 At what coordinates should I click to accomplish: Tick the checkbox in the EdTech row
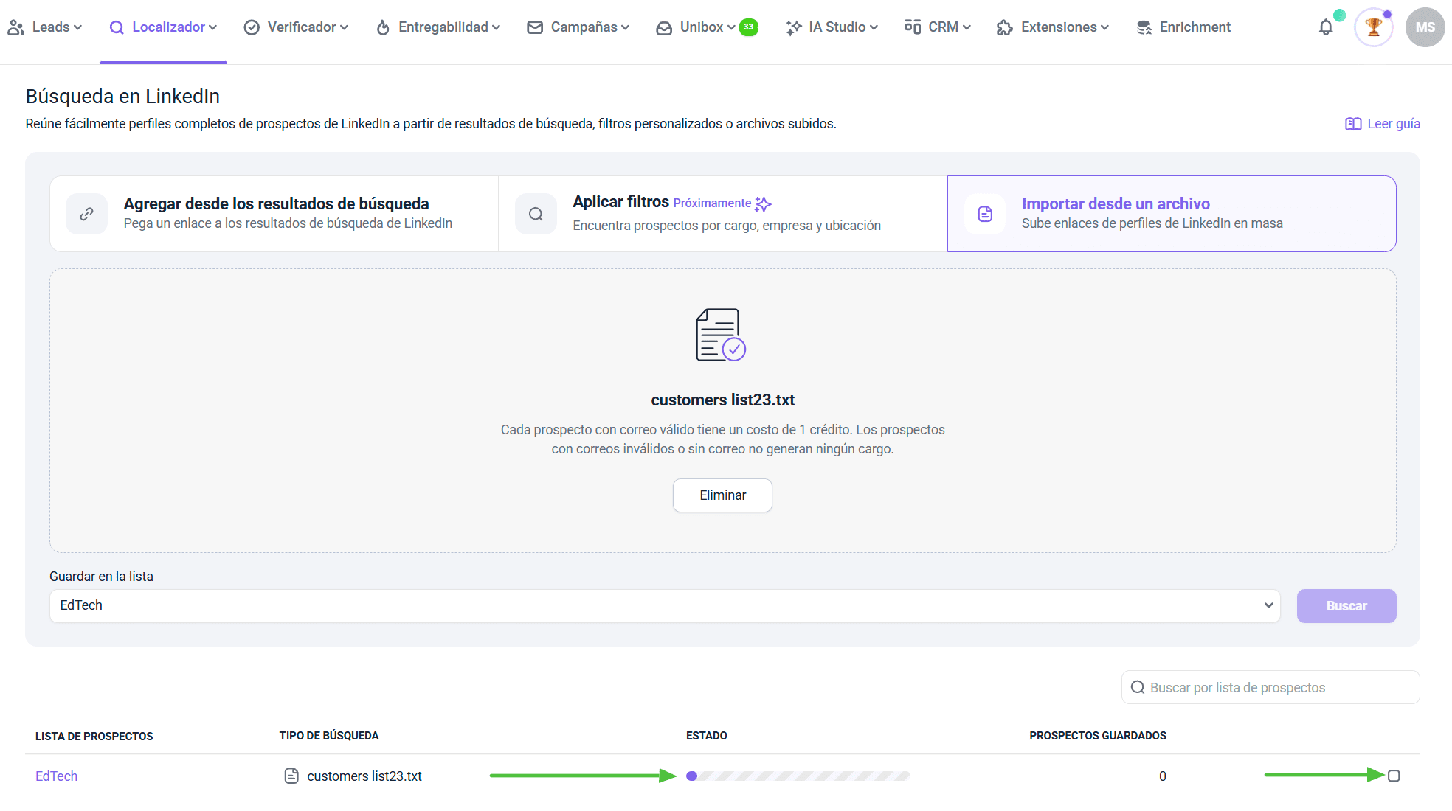[1394, 776]
